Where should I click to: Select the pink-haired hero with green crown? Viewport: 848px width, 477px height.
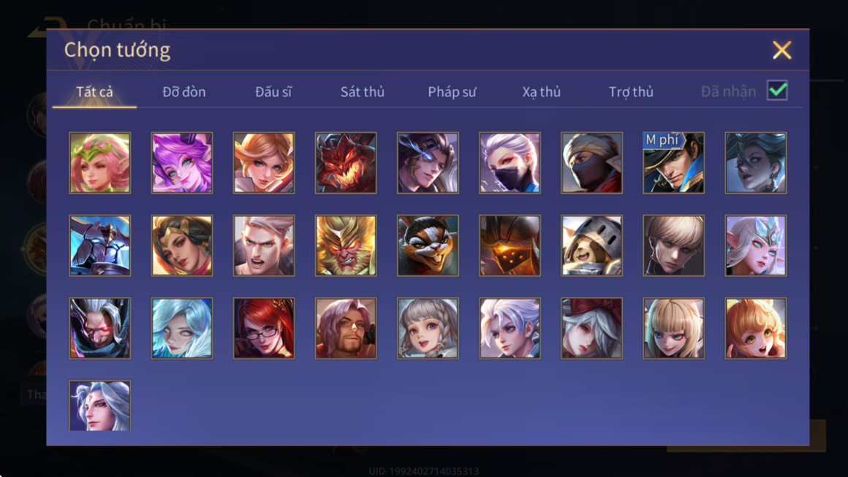[x=99, y=163]
